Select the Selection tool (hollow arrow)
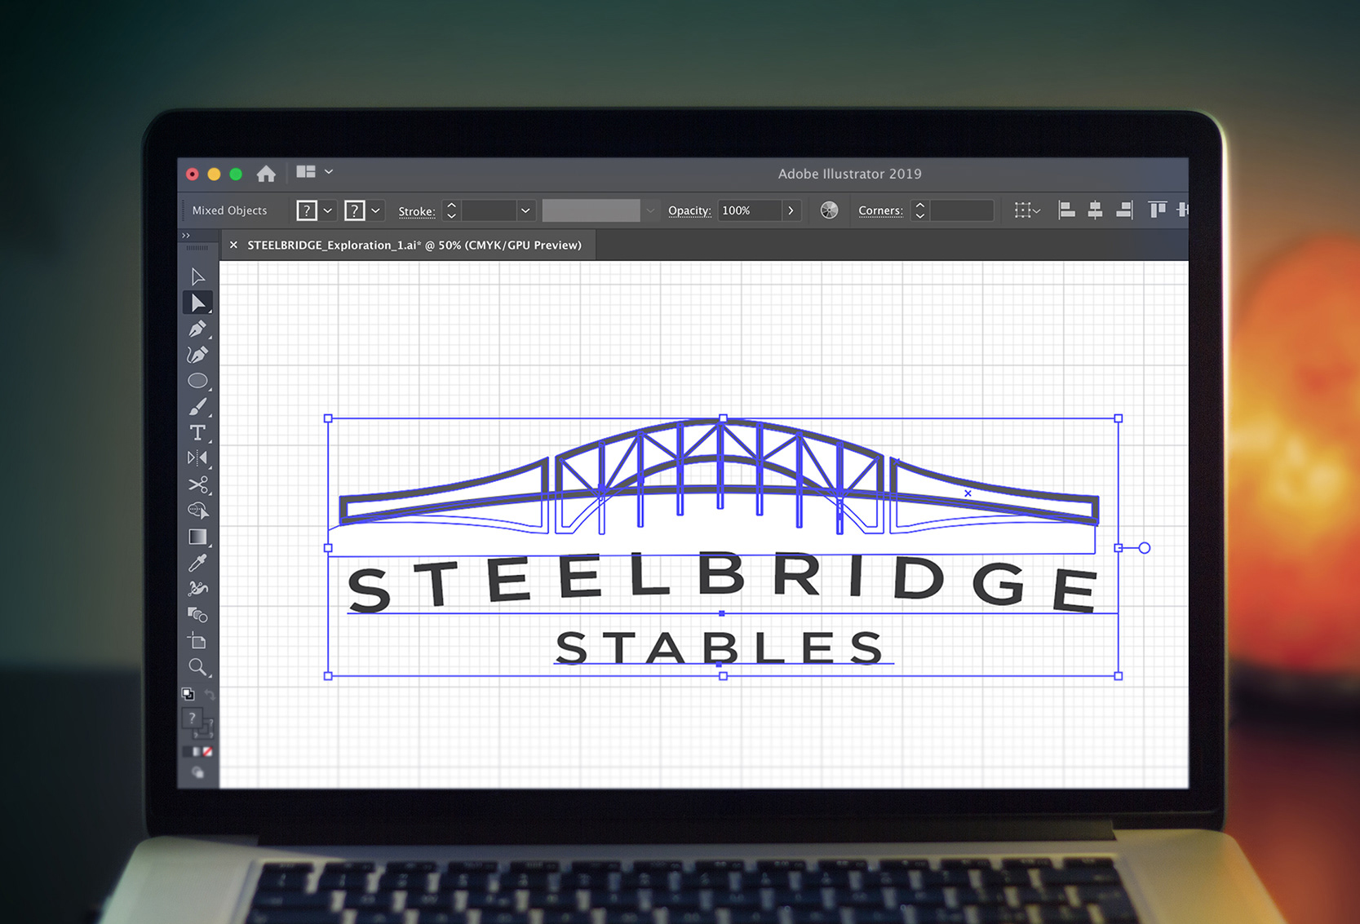This screenshot has width=1360, height=924. click(197, 276)
